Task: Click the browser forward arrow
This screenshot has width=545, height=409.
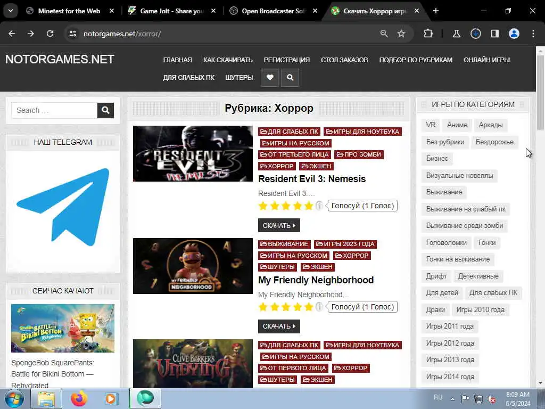Action: (x=31, y=34)
